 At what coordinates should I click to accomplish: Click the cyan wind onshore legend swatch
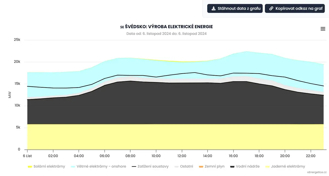tap(73, 166)
